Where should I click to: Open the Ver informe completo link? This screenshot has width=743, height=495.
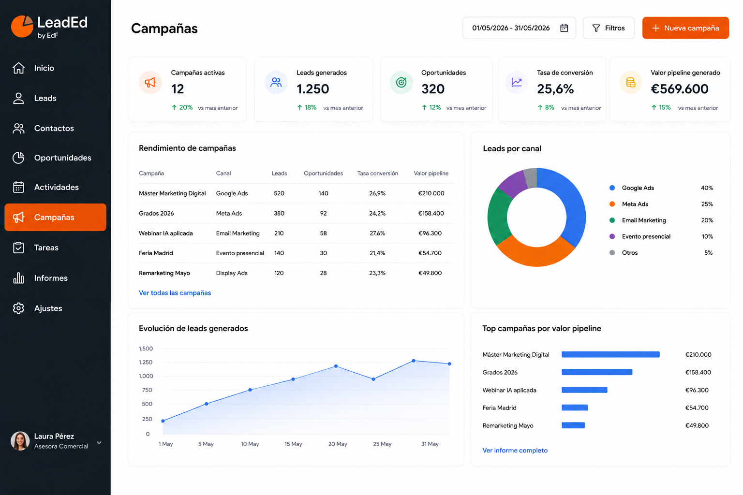[x=515, y=451]
